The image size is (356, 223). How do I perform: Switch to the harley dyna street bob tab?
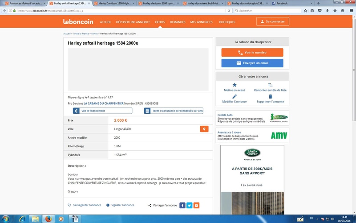[203, 4]
